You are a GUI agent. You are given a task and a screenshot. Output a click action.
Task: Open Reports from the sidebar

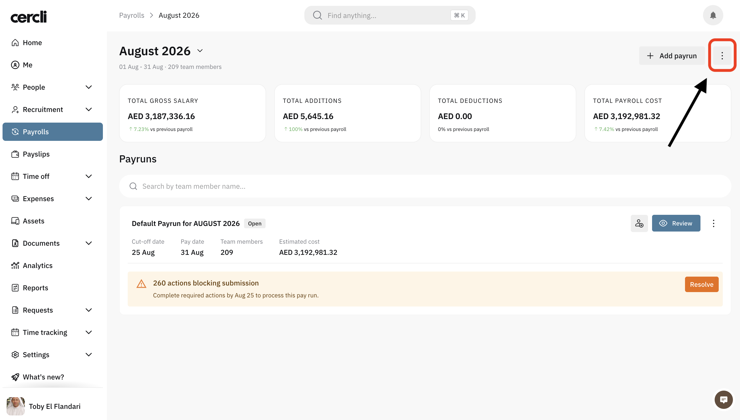(52, 288)
